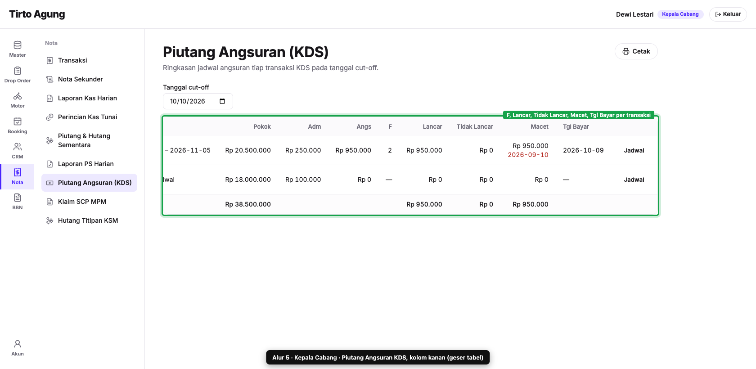Screen dimensions: 756x369
Task: Open Transaksi in the Nota menu
Action: pyautogui.click(x=89, y=60)
